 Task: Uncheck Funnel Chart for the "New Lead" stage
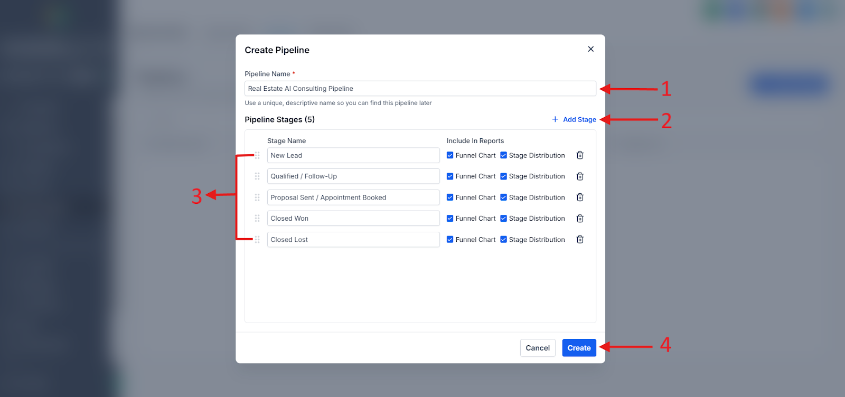[450, 155]
